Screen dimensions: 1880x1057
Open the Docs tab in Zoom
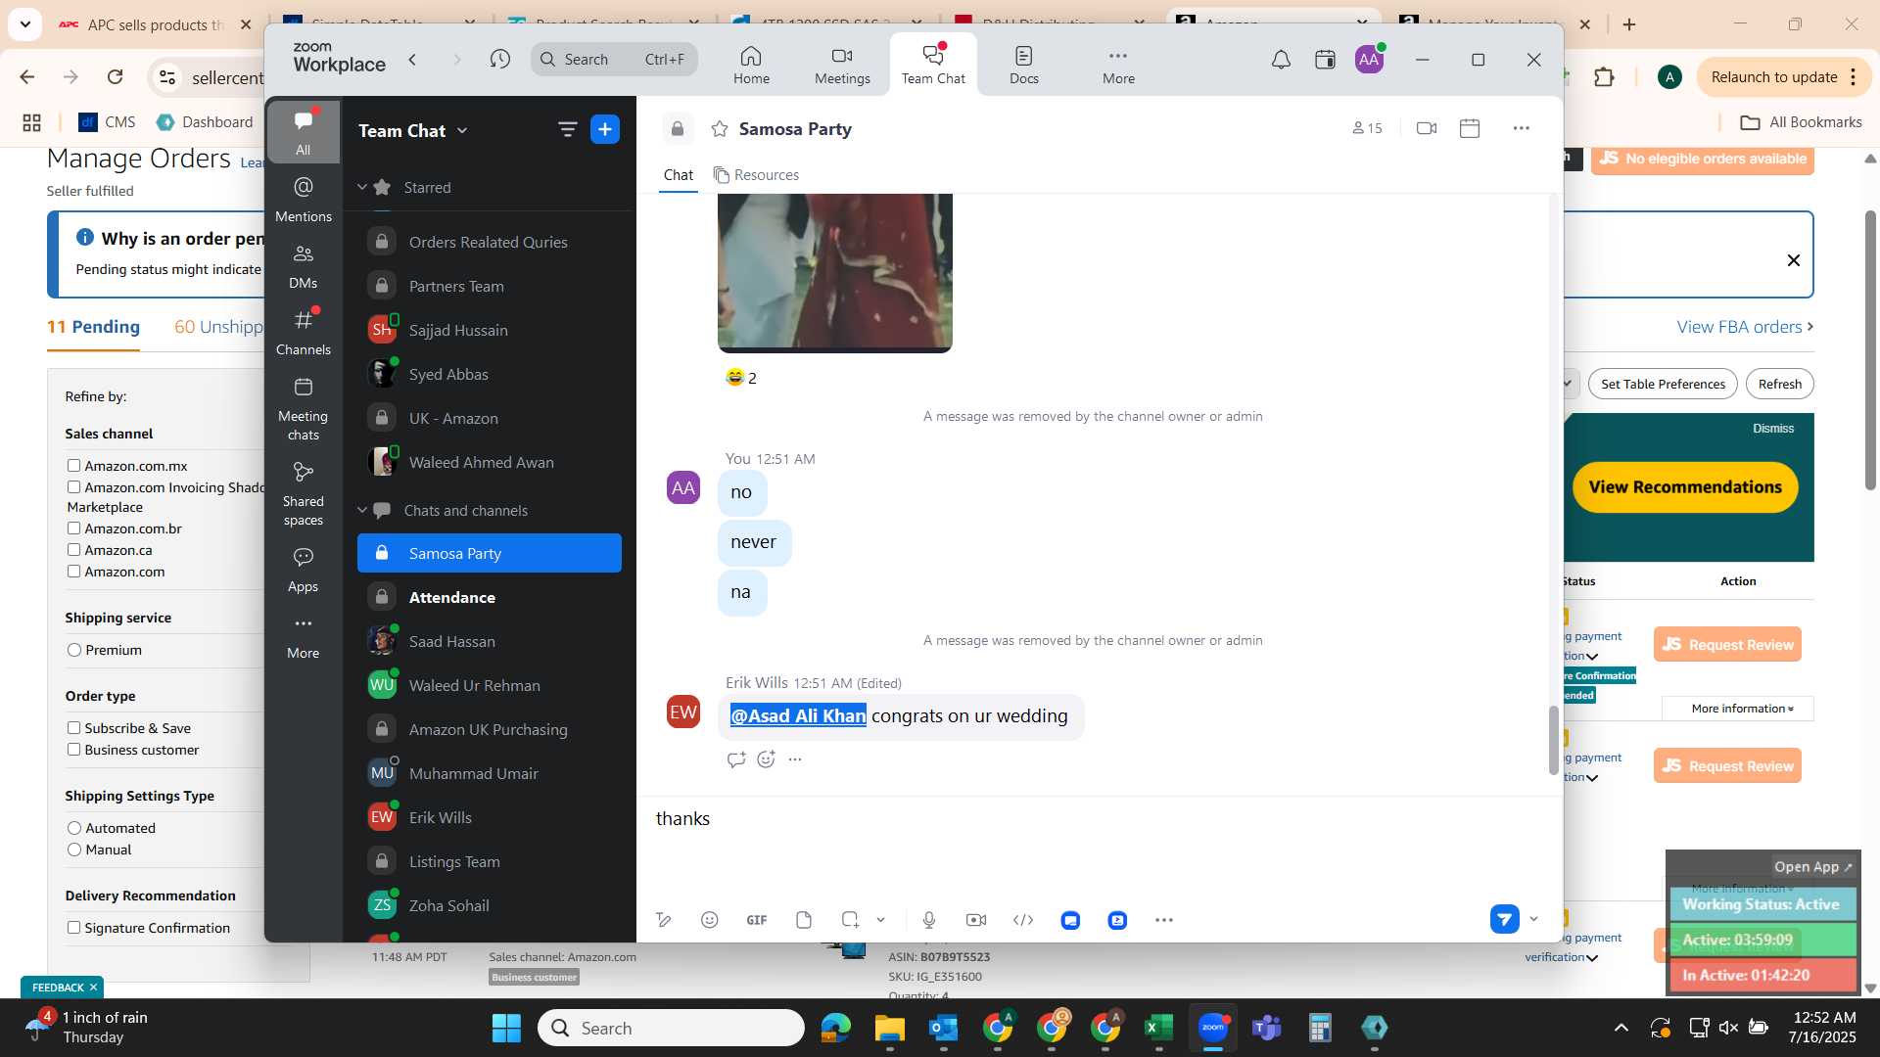[1024, 65]
